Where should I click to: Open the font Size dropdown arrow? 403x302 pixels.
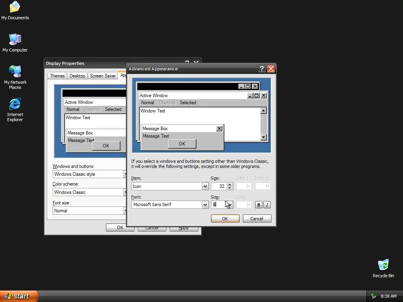click(x=230, y=204)
